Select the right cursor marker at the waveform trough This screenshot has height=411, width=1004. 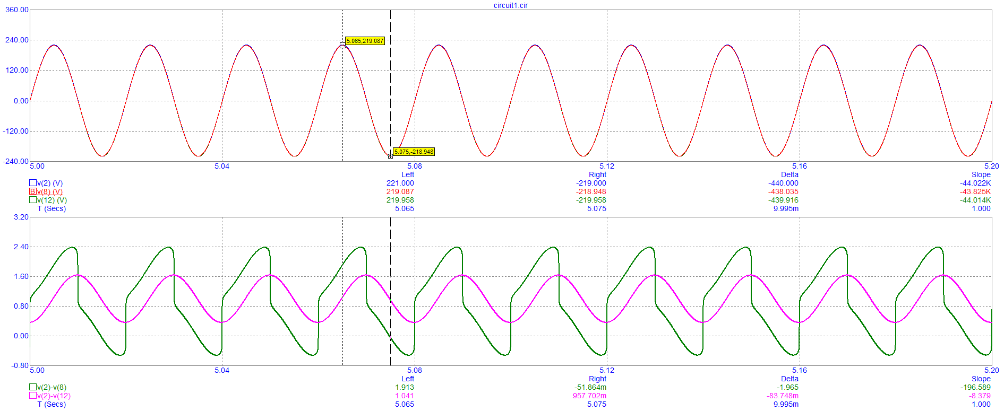click(x=390, y=156)
